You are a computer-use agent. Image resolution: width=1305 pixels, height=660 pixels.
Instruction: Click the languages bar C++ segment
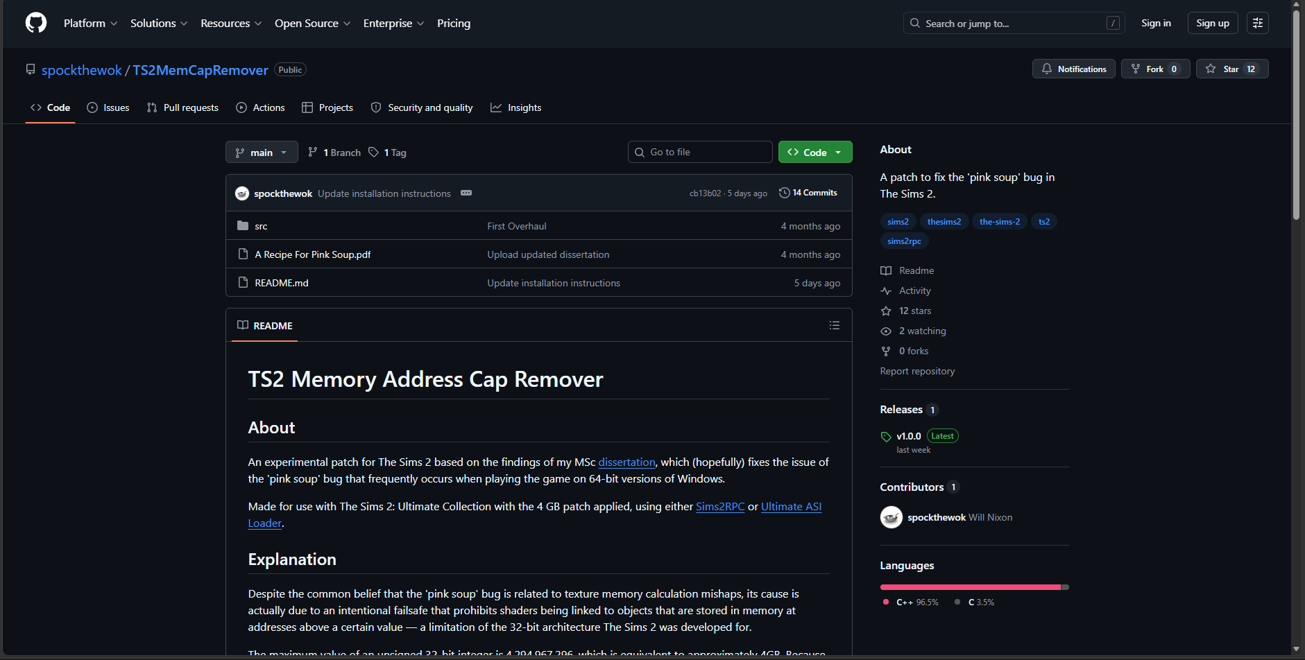coord(971,587)
